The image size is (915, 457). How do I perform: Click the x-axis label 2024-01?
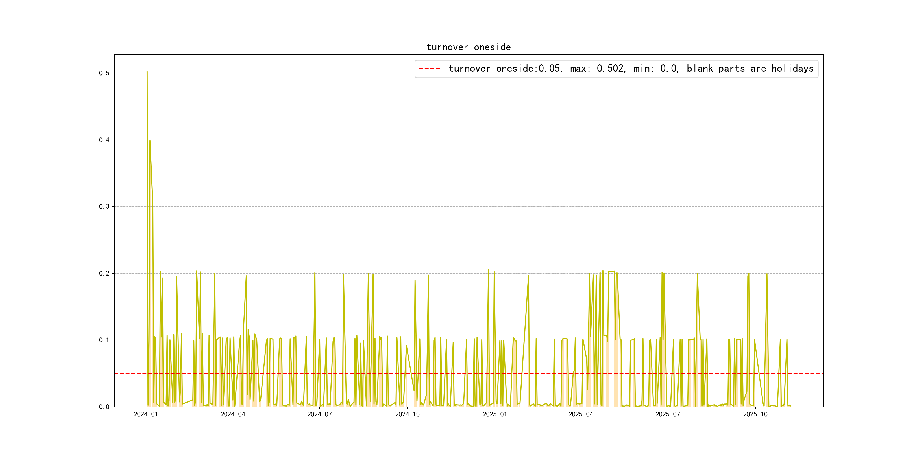(x=146, y=414)
